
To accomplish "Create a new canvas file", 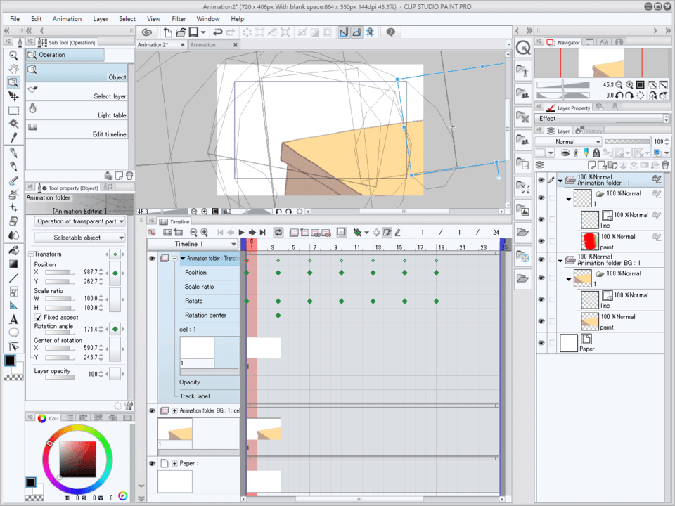I will coord(168,32).
